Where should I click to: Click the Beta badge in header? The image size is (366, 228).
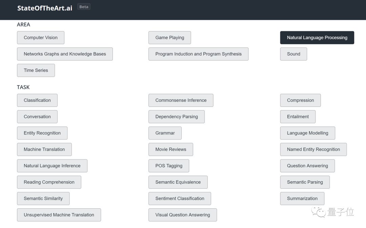[x=84, y=7]
